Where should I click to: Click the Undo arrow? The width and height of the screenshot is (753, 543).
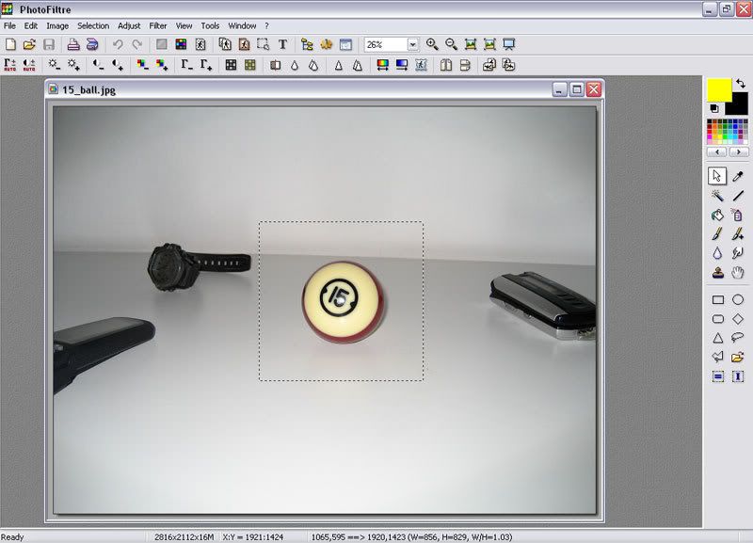coord(118,44)
